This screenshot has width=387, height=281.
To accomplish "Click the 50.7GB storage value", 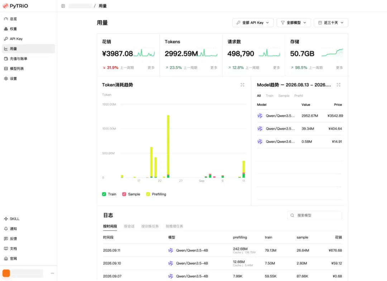I will (302, 53).
